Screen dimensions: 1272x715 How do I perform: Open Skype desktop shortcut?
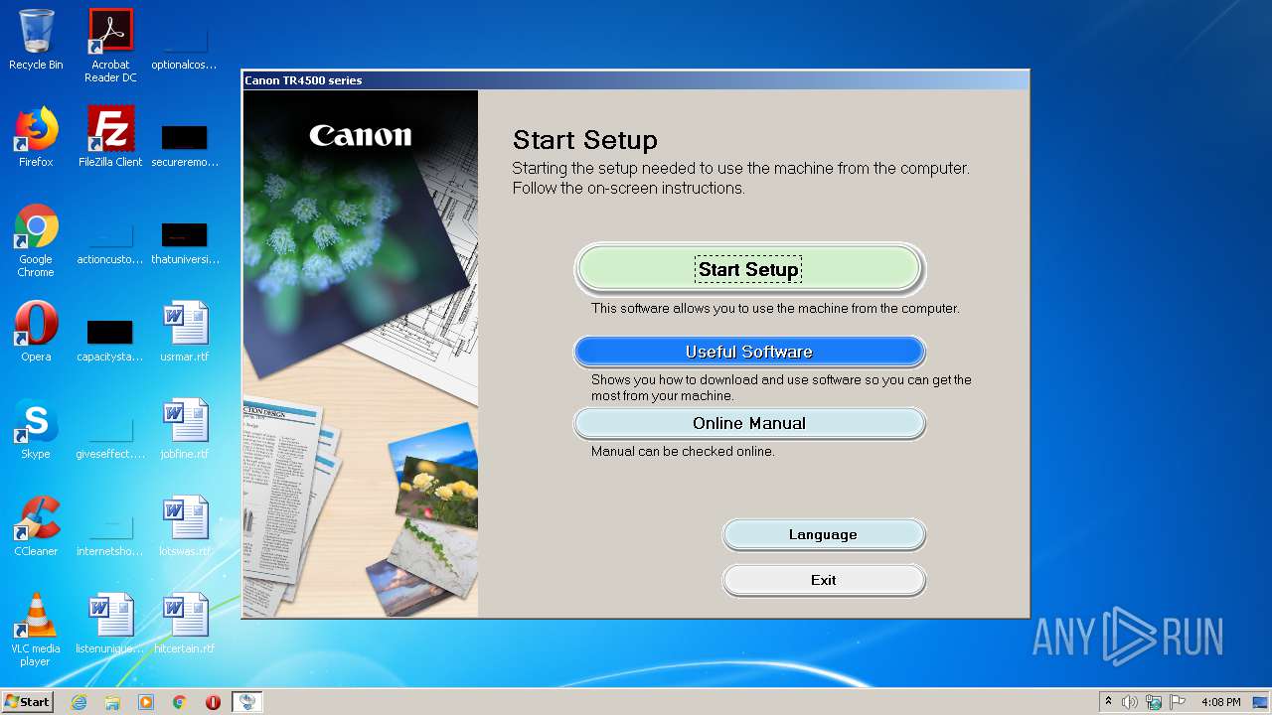point(36,429)
